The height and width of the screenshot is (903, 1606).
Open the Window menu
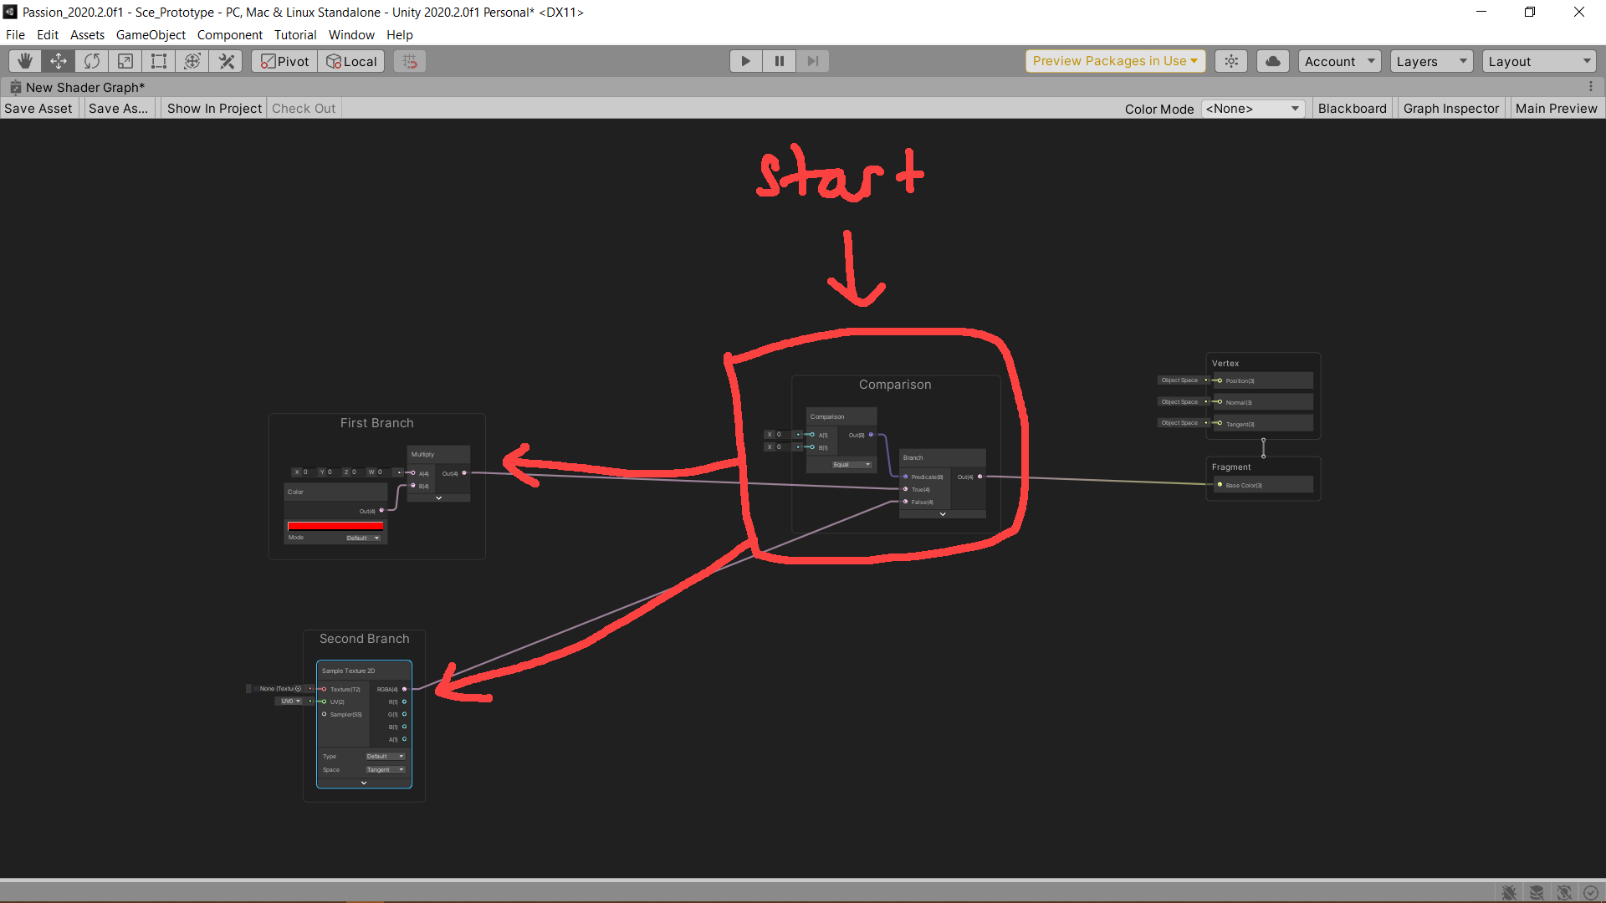click(x=350, y=34)
